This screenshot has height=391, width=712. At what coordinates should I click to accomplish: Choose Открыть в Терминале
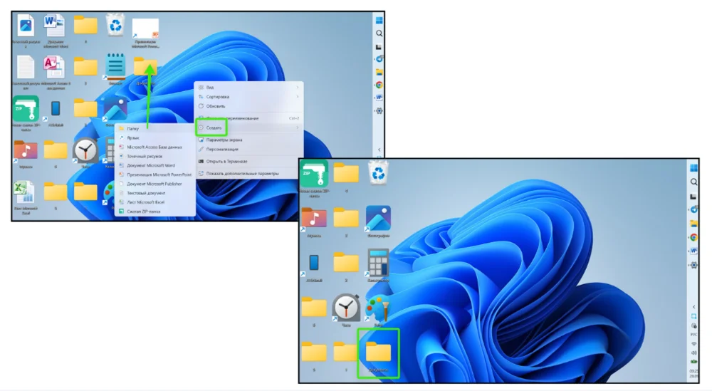248,161
